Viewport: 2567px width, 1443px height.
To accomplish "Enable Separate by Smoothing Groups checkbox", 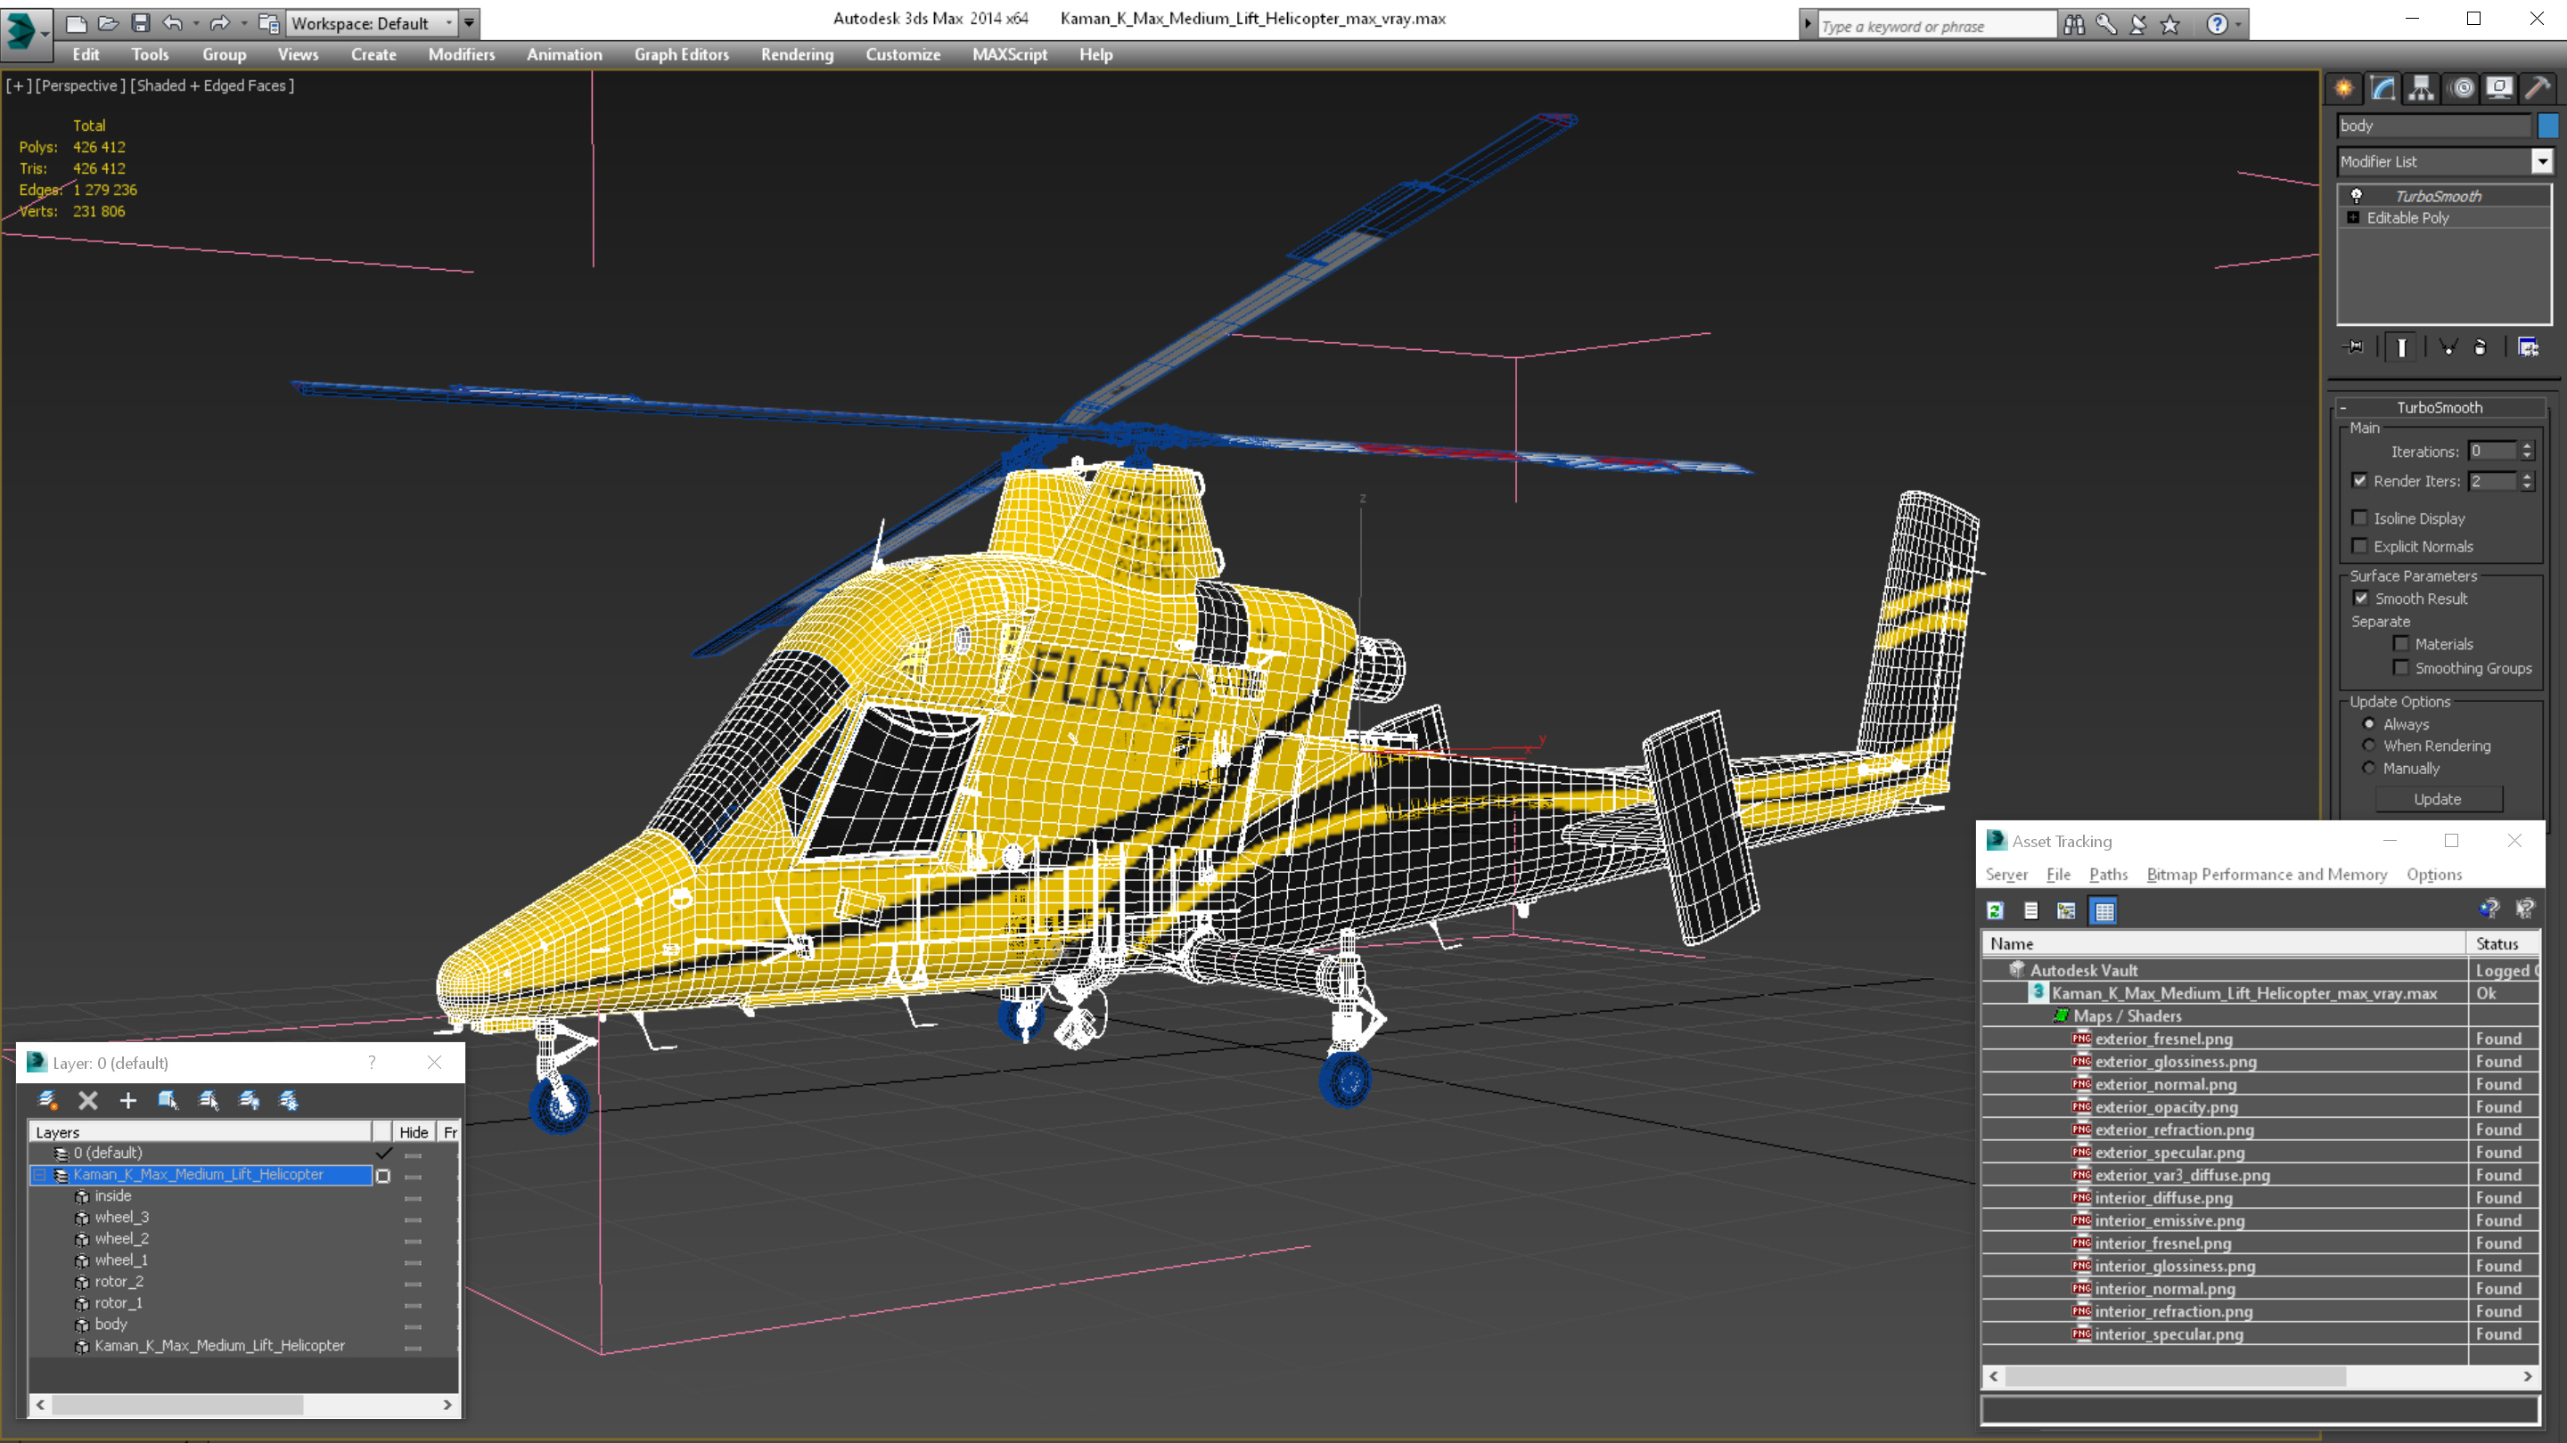I will [2401, 667].
